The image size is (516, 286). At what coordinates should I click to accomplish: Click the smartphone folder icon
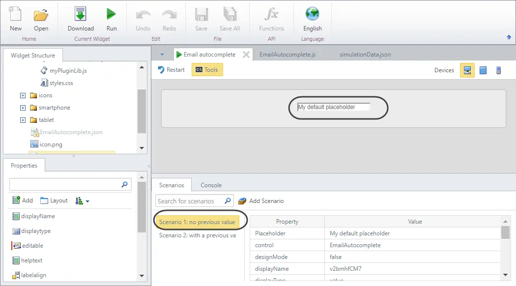tap(33, 108)
